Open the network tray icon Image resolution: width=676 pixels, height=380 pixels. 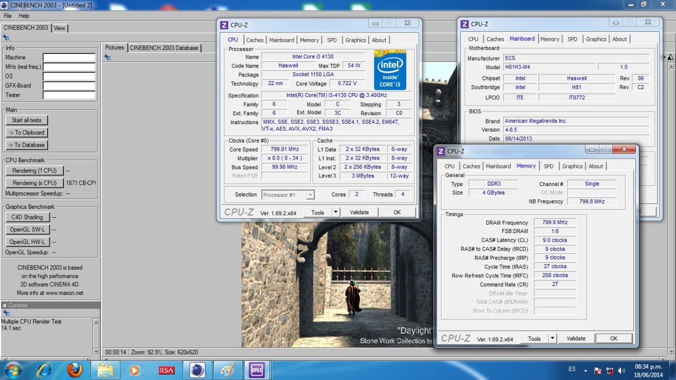click(609, 370)
